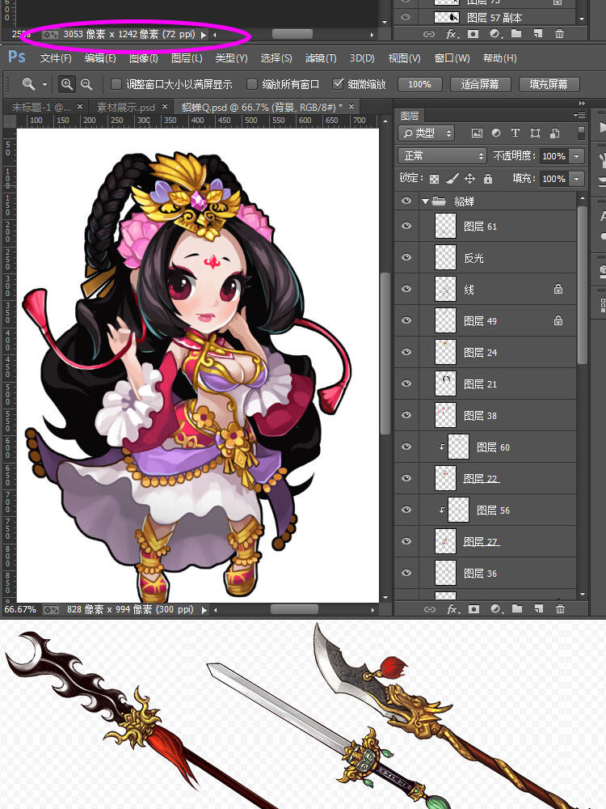Open the 不透明度 opacity dropdown arrow

point(577,156)
